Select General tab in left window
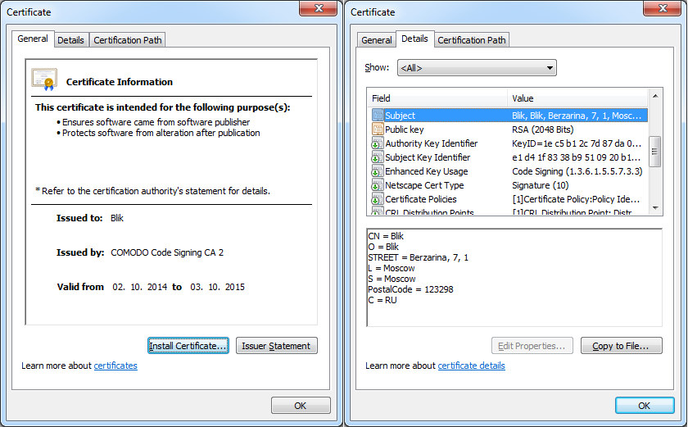Screen dimensions: 688x427 coord(33,39)
